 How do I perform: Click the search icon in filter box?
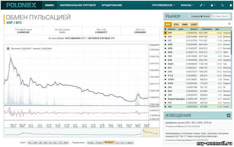pos(213,16)
